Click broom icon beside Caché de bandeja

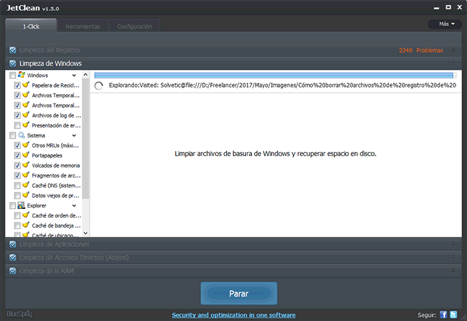tap(26, 225)
